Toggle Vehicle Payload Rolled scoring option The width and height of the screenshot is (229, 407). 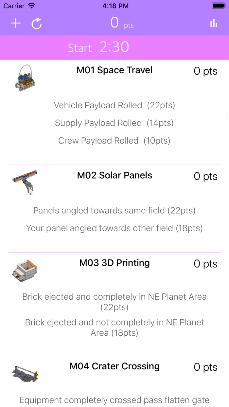(x=114, y=105)
